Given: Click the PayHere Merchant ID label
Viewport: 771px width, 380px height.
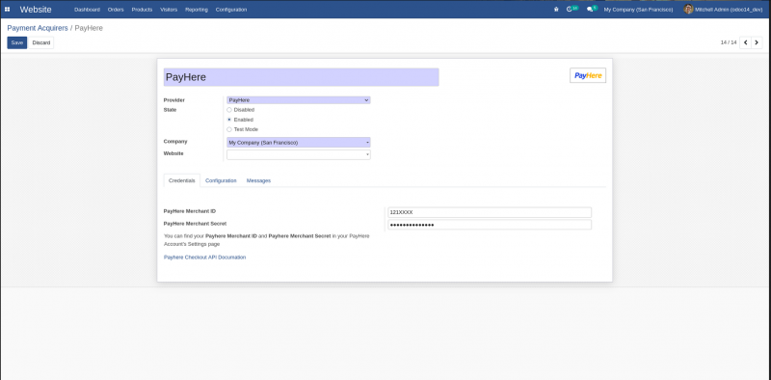Looking at the screenshot, I should click(x=189, y=211).
